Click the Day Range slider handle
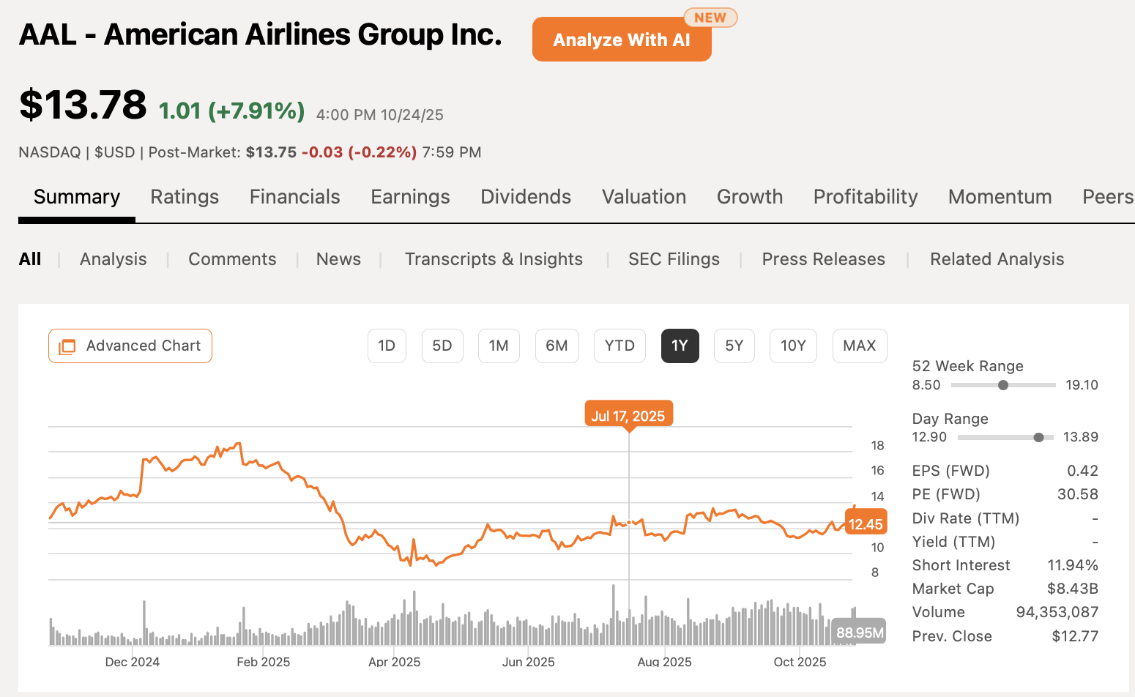The image size is (1135, 697). click(1038, 437)
